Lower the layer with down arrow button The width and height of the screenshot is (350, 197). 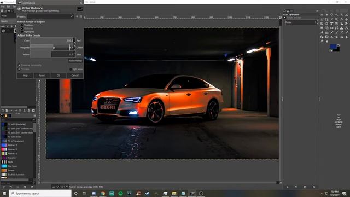[x=16, y=111]
